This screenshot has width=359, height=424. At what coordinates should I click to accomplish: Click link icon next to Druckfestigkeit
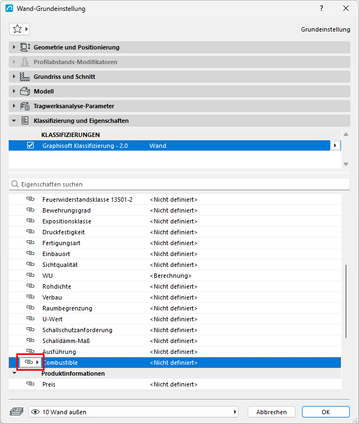click(x=30, y=232)
